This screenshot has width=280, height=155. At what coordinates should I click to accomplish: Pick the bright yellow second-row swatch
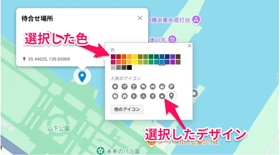tap(135, 62)
